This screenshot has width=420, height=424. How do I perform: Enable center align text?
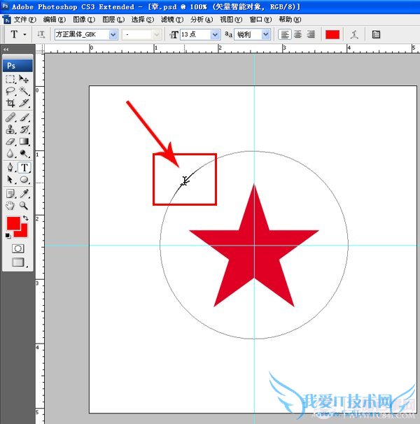pyautogui.click(x=297, y=34)
